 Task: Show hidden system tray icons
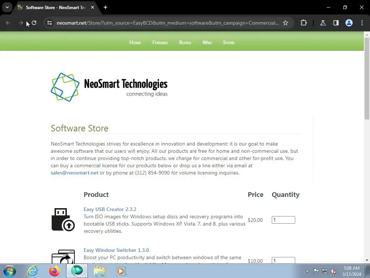[x=307, y=271]
